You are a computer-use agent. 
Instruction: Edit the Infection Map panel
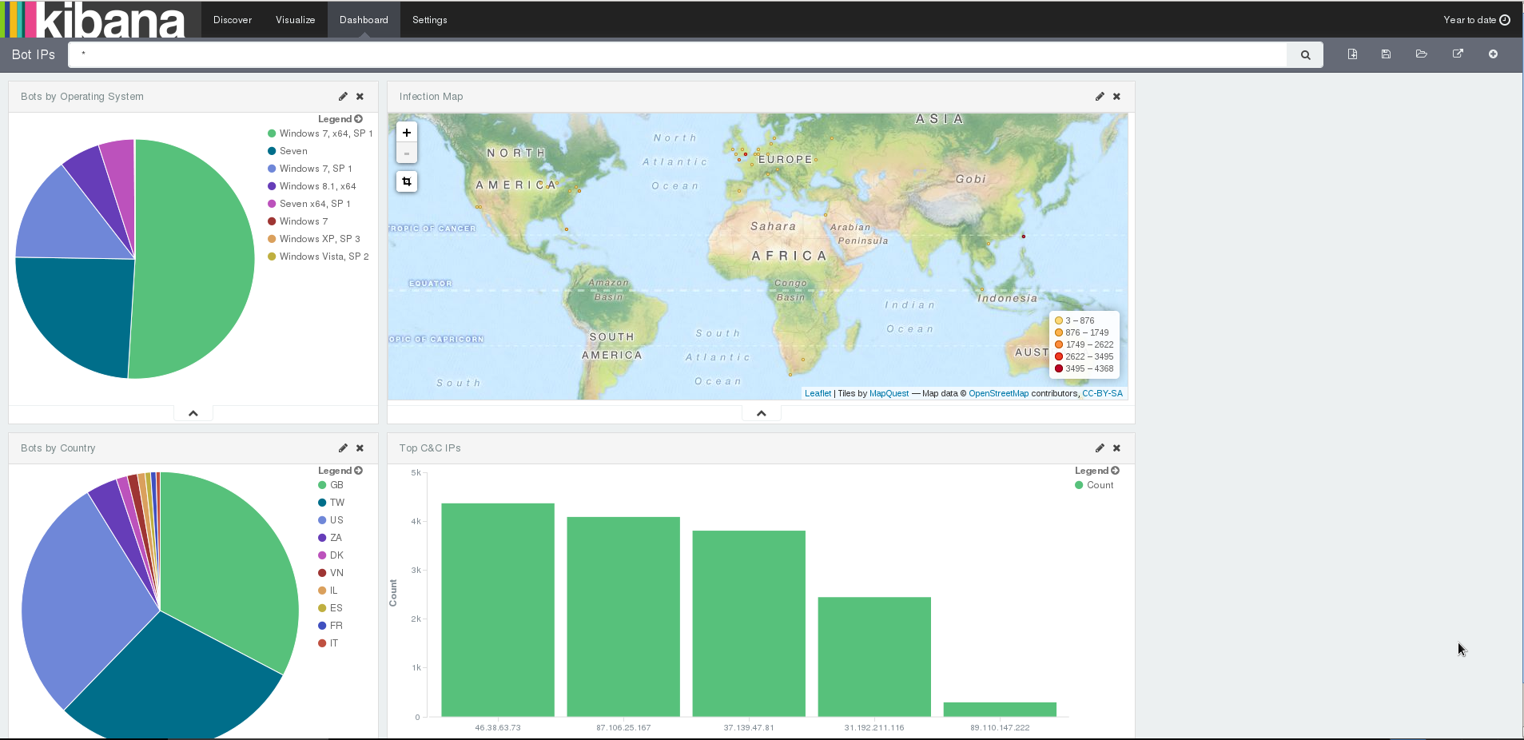click(x=1100, y=97)
